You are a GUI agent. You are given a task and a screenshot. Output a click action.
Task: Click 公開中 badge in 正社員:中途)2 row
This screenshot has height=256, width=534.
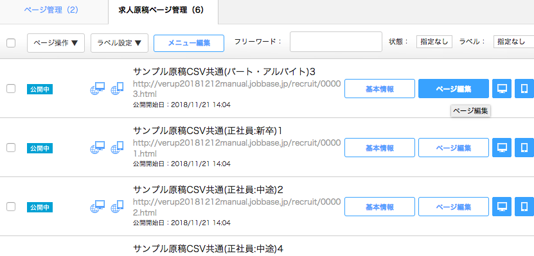[x=40, y=207]
